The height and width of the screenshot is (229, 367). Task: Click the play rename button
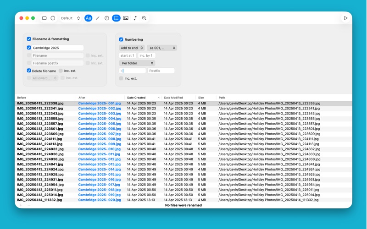click(346, 18)
